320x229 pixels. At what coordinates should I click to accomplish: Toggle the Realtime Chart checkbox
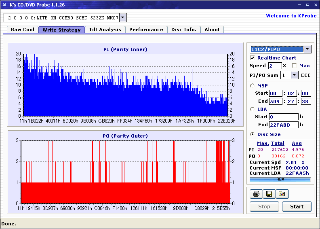[253, 58]
